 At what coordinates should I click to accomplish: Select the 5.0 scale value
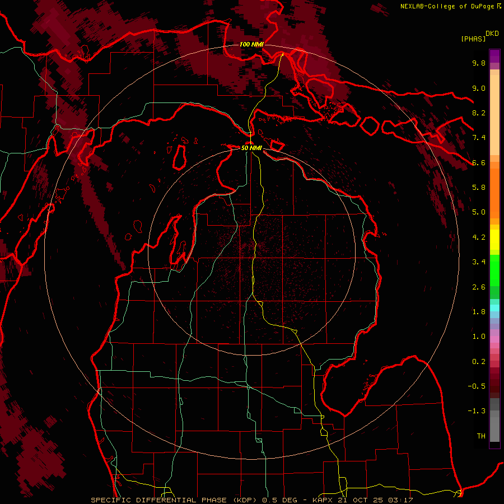pyautogui.click(x=479, y=212)
